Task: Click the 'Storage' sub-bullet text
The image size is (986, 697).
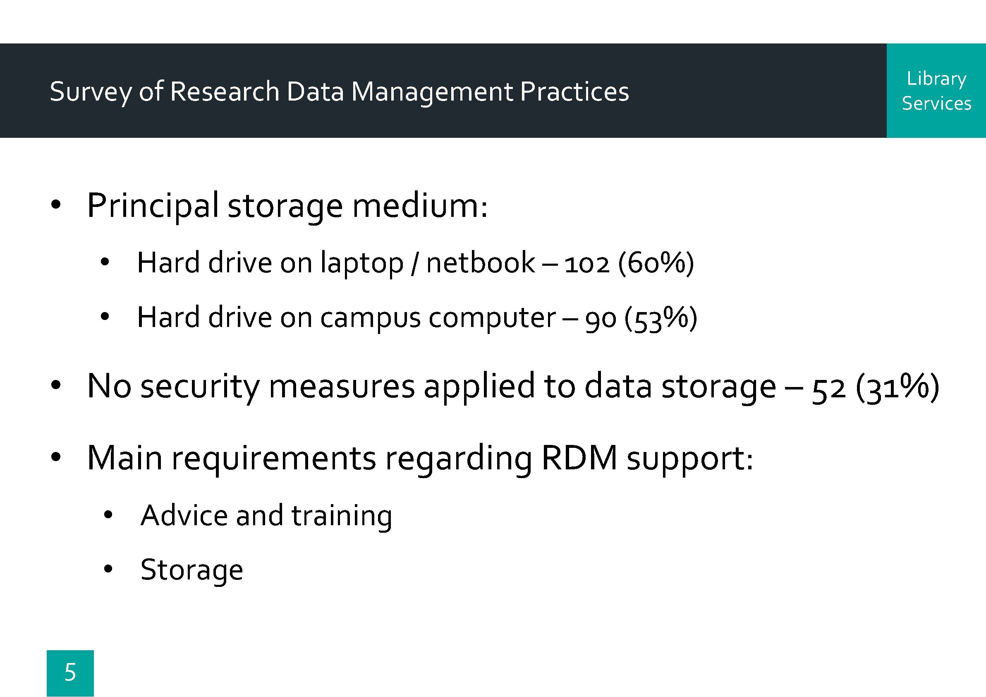Action: coord(192,571)
